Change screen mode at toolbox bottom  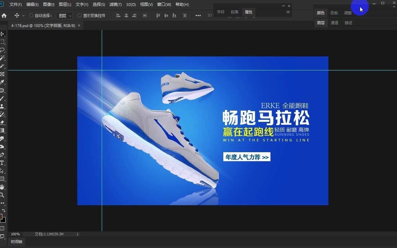pos(2,236)
